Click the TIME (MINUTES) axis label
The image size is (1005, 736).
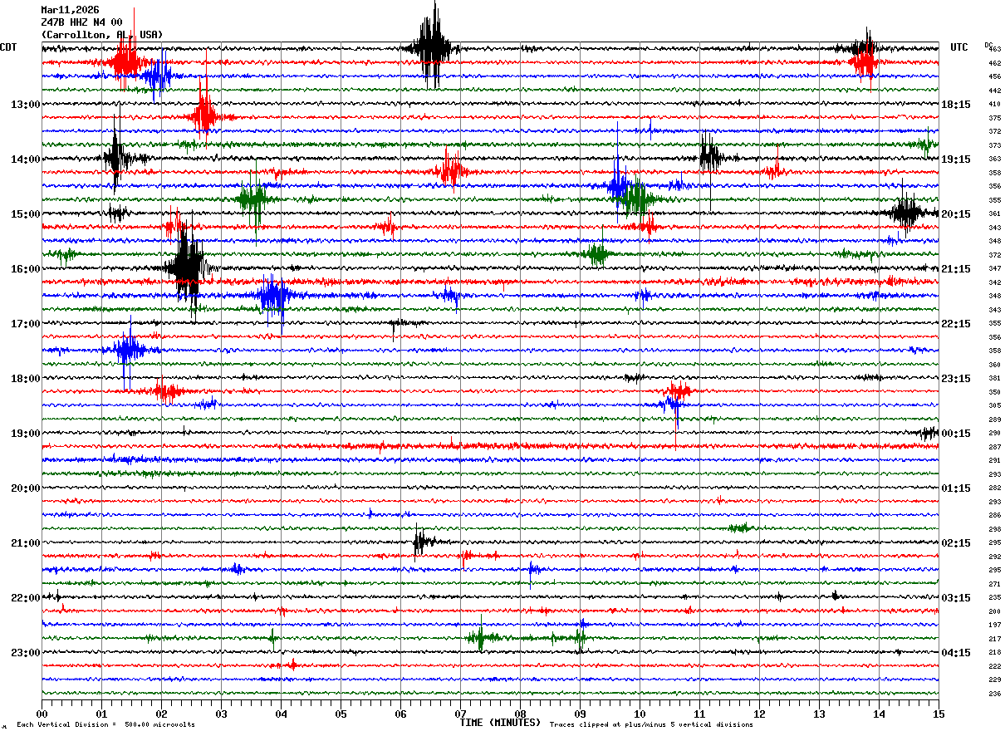pyautogui.click(x=500, y=723)
